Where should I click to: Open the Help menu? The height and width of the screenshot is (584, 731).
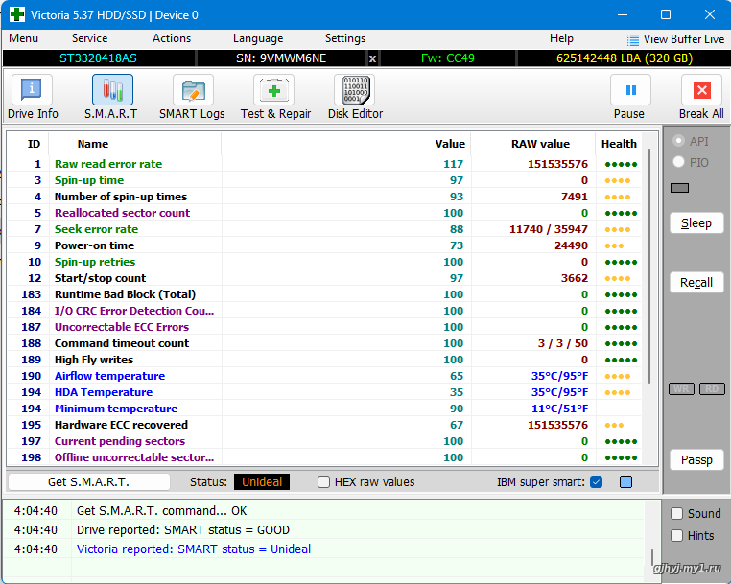[x=561, y=38]
